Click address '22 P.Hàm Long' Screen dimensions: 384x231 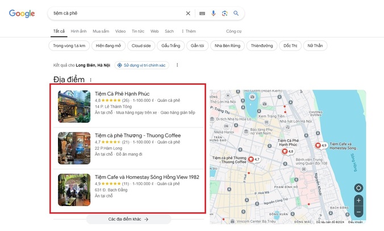pos(108,148)
